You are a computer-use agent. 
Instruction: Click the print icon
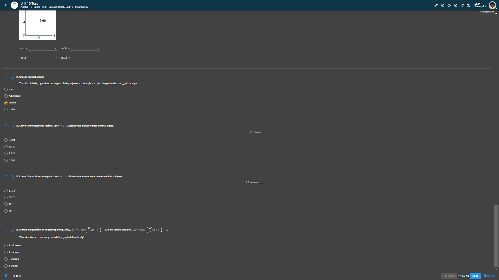pyautogui.click(x=449, y=5)
